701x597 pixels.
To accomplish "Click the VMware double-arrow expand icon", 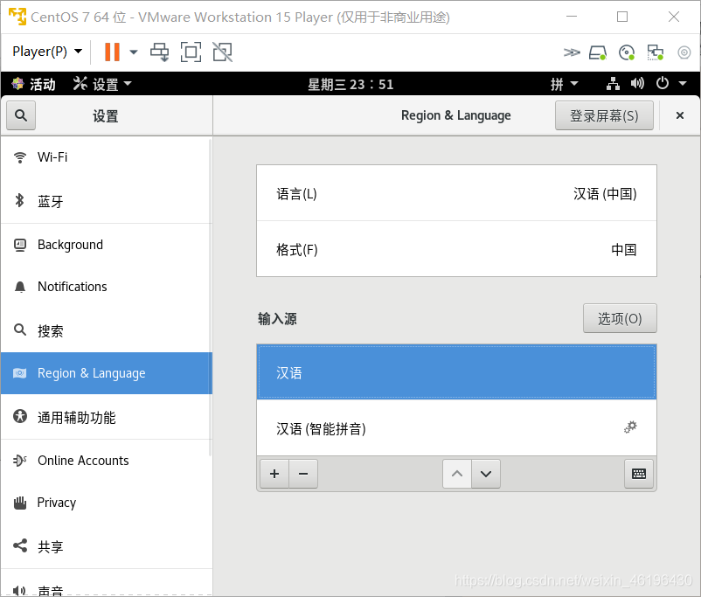I will click(572, 52).
